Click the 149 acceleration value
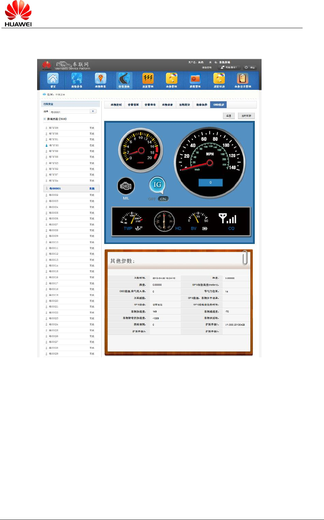 155,312
